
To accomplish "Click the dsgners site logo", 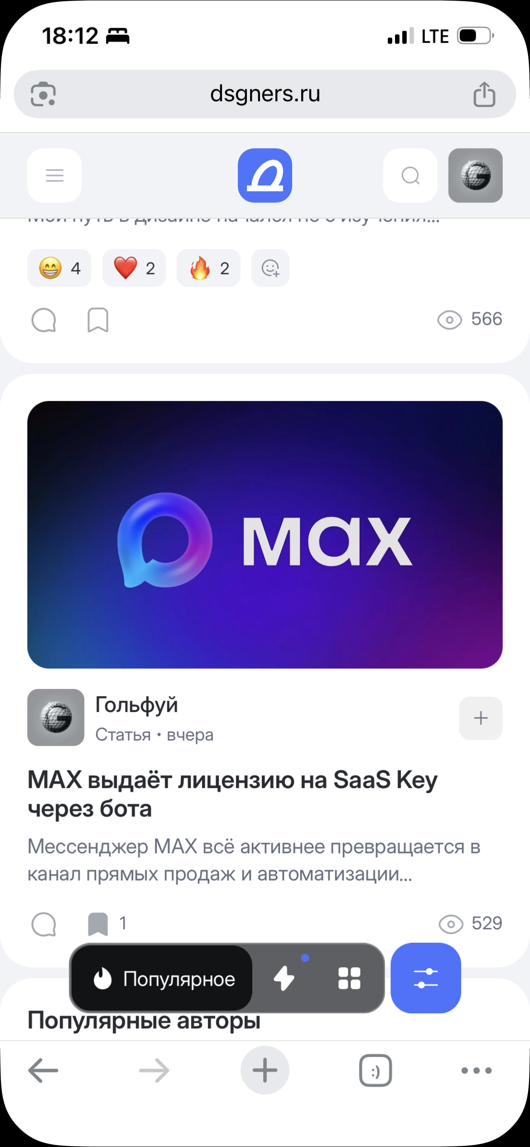I will coord(265,175).
